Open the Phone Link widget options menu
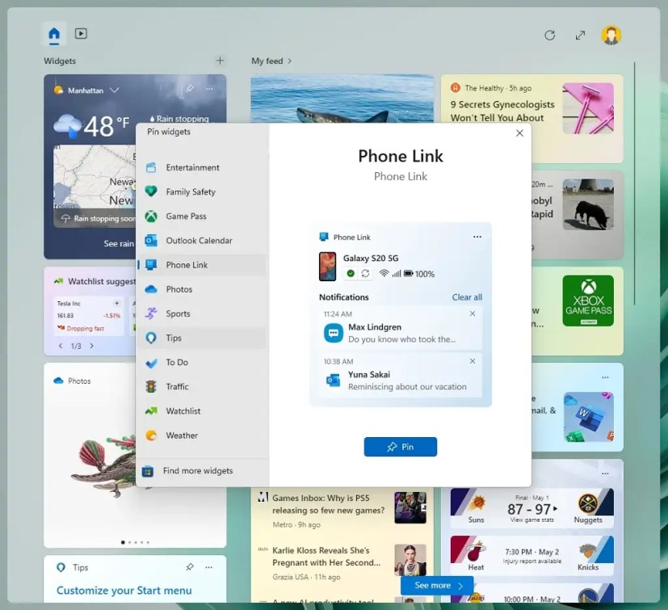 [477, 237]
